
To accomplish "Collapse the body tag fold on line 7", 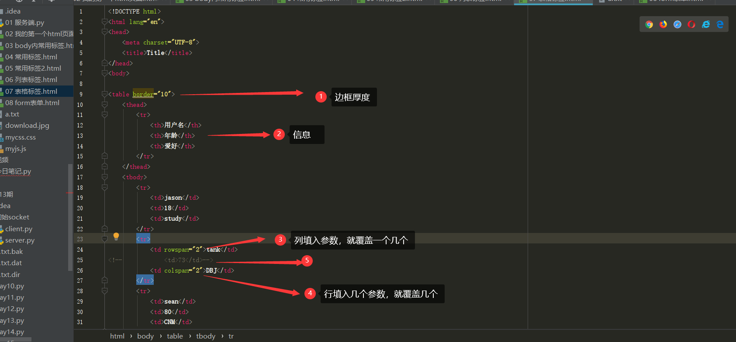I will point(104,73).
